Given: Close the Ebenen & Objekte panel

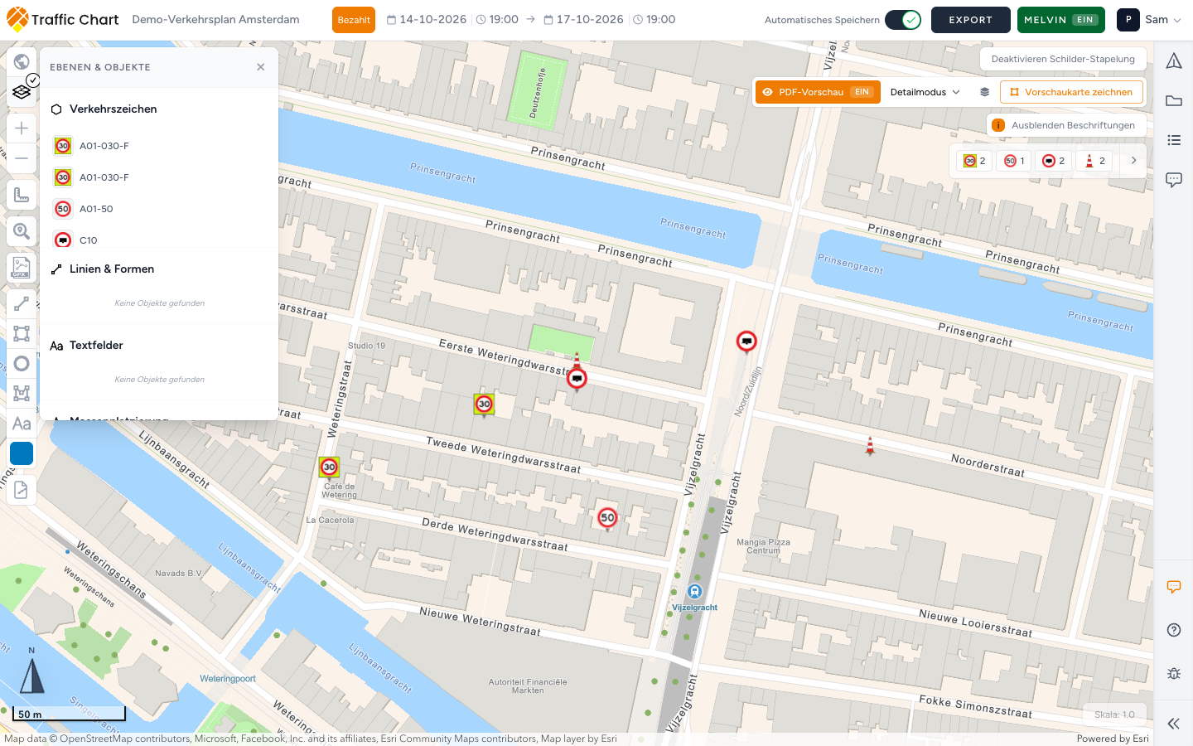Looking at the screenshot, I should point(261,67).
